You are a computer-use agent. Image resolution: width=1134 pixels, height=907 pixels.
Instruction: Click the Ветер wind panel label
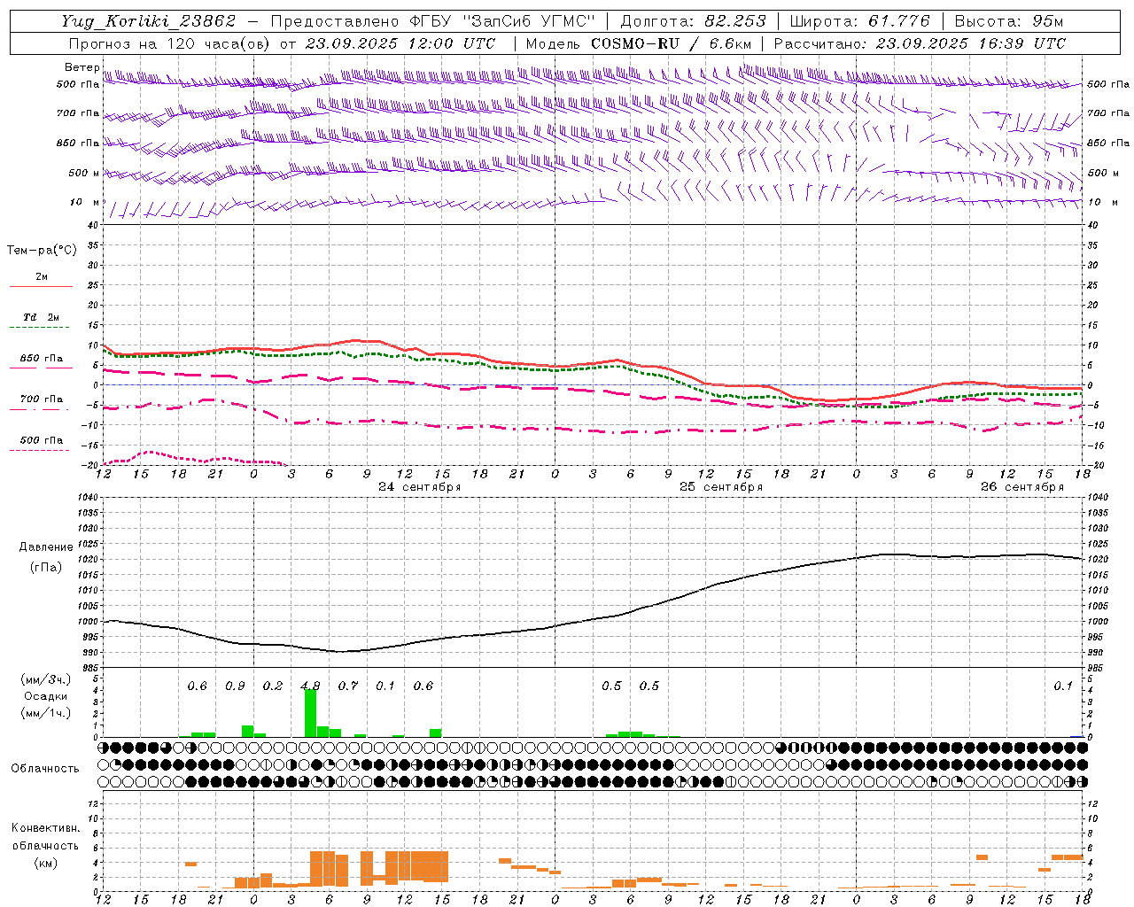pyautogui.click(x=82, y=67)
